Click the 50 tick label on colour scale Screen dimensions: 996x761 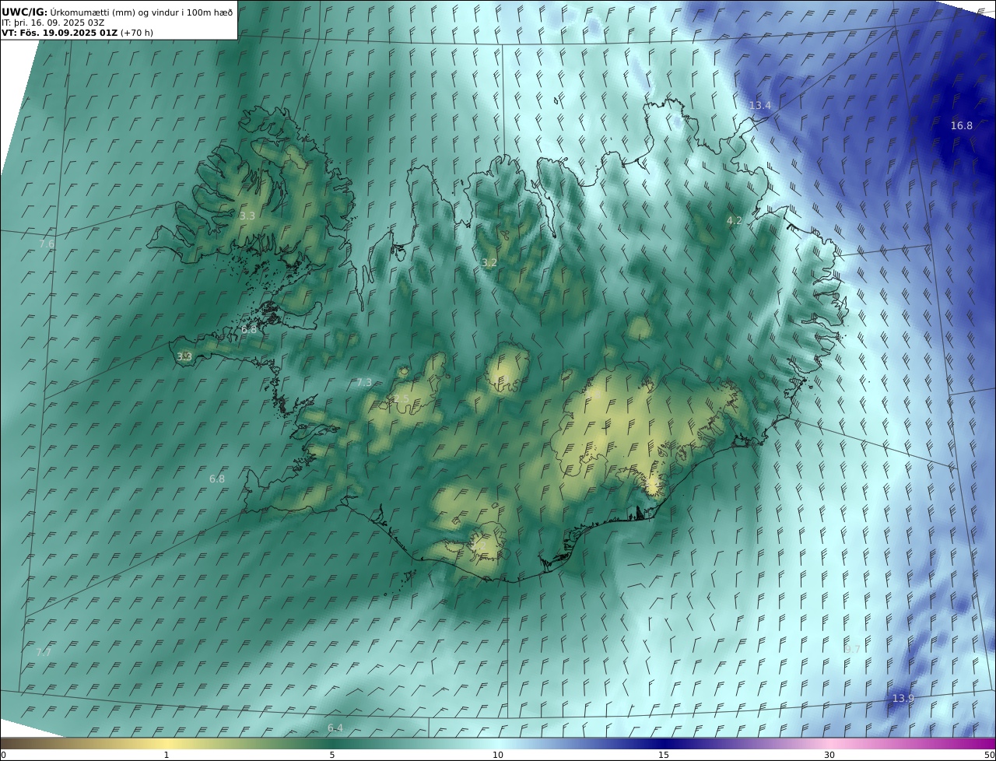990,755
